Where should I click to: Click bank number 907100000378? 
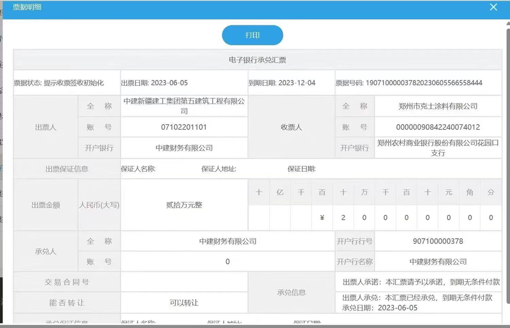pyautogui.click(x=438, y=242)
